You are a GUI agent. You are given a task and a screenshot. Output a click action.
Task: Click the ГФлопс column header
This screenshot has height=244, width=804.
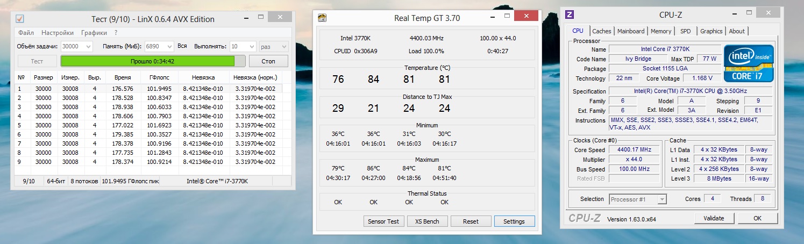click(159, 77)
